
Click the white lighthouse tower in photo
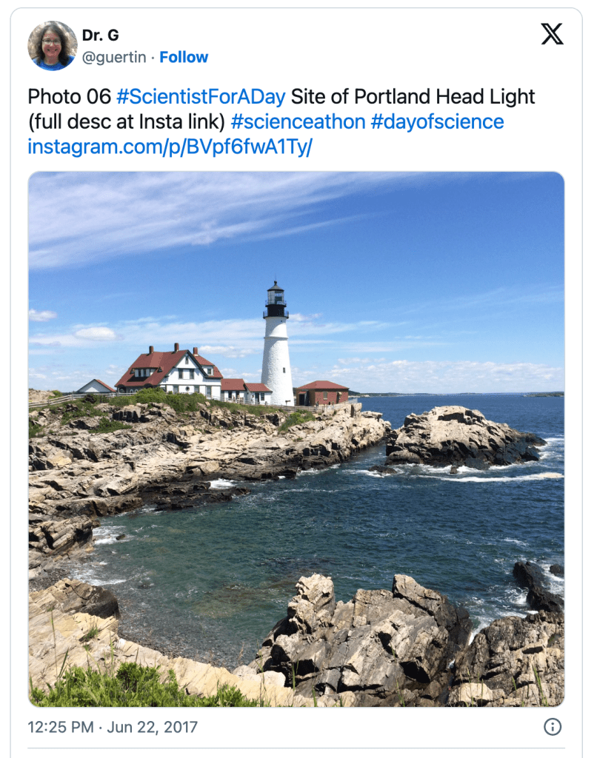(x=277, y=348)
